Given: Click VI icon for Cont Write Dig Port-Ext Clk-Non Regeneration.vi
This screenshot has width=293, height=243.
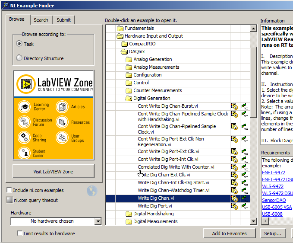Looking at the screenshot, I should [x=234, y=139].
